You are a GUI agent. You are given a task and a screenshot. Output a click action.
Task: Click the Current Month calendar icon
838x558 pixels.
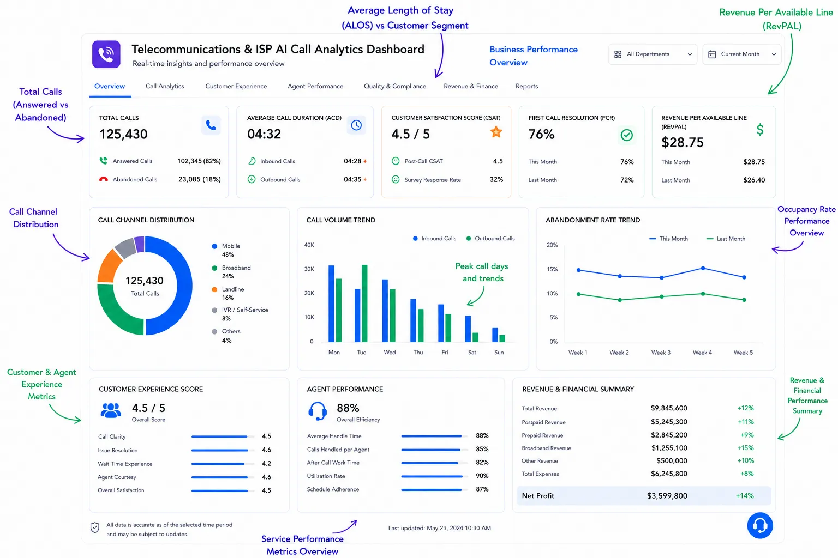pos(712,54)
